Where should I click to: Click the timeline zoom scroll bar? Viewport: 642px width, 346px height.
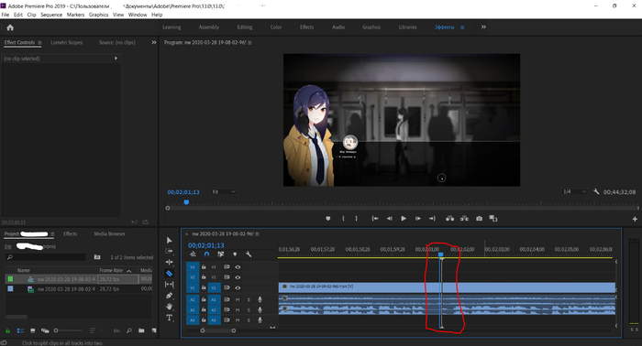(218, 330)
